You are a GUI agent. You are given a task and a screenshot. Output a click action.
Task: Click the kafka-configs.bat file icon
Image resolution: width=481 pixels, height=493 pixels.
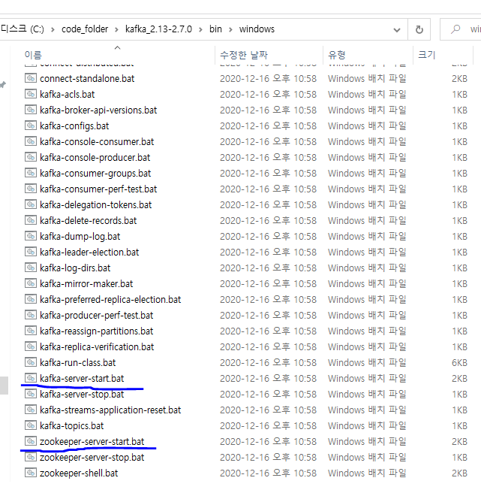[x=31, y=126]
